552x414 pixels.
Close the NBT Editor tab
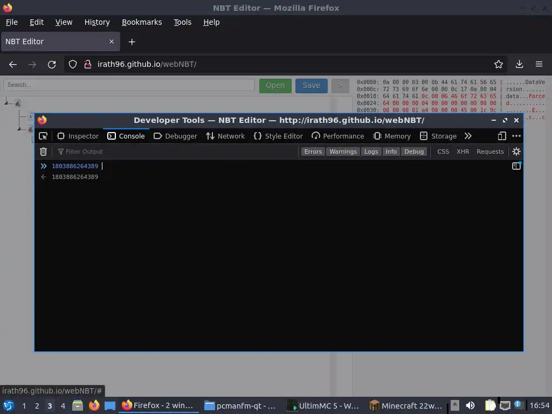coord(111,42)
